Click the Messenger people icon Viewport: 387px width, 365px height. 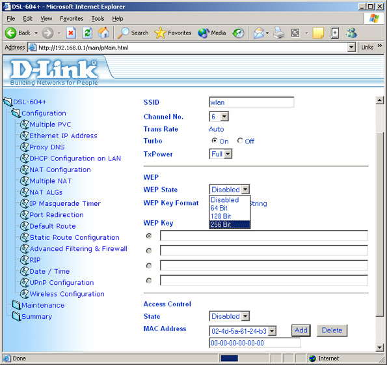pos(351,33)
